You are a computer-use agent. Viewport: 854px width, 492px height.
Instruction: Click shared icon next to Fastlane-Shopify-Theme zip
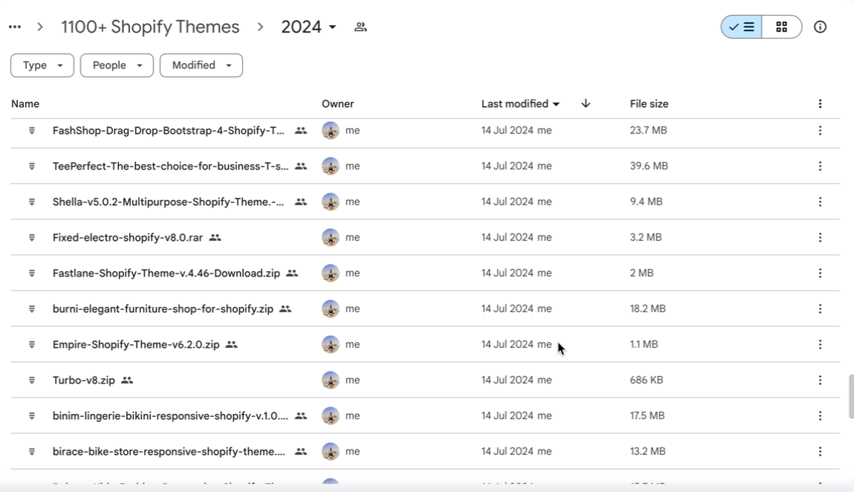point(292,273)
